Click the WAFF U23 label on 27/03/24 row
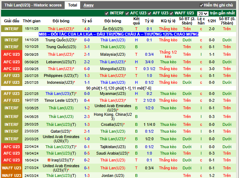 [x=12, y=168]
